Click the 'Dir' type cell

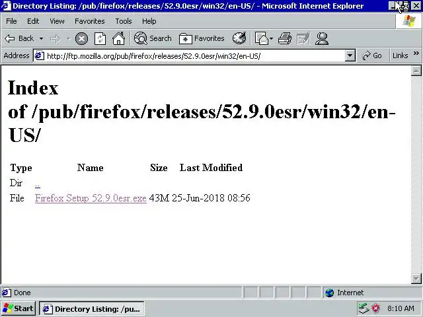point(16,183)
